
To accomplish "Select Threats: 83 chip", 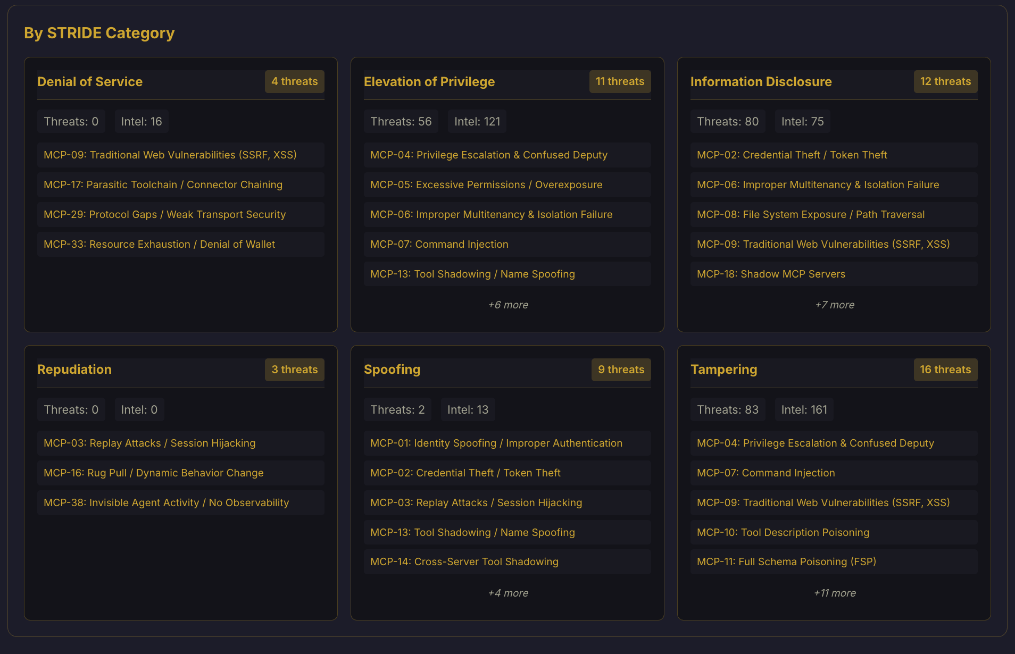I will click(x=728, y=409).
